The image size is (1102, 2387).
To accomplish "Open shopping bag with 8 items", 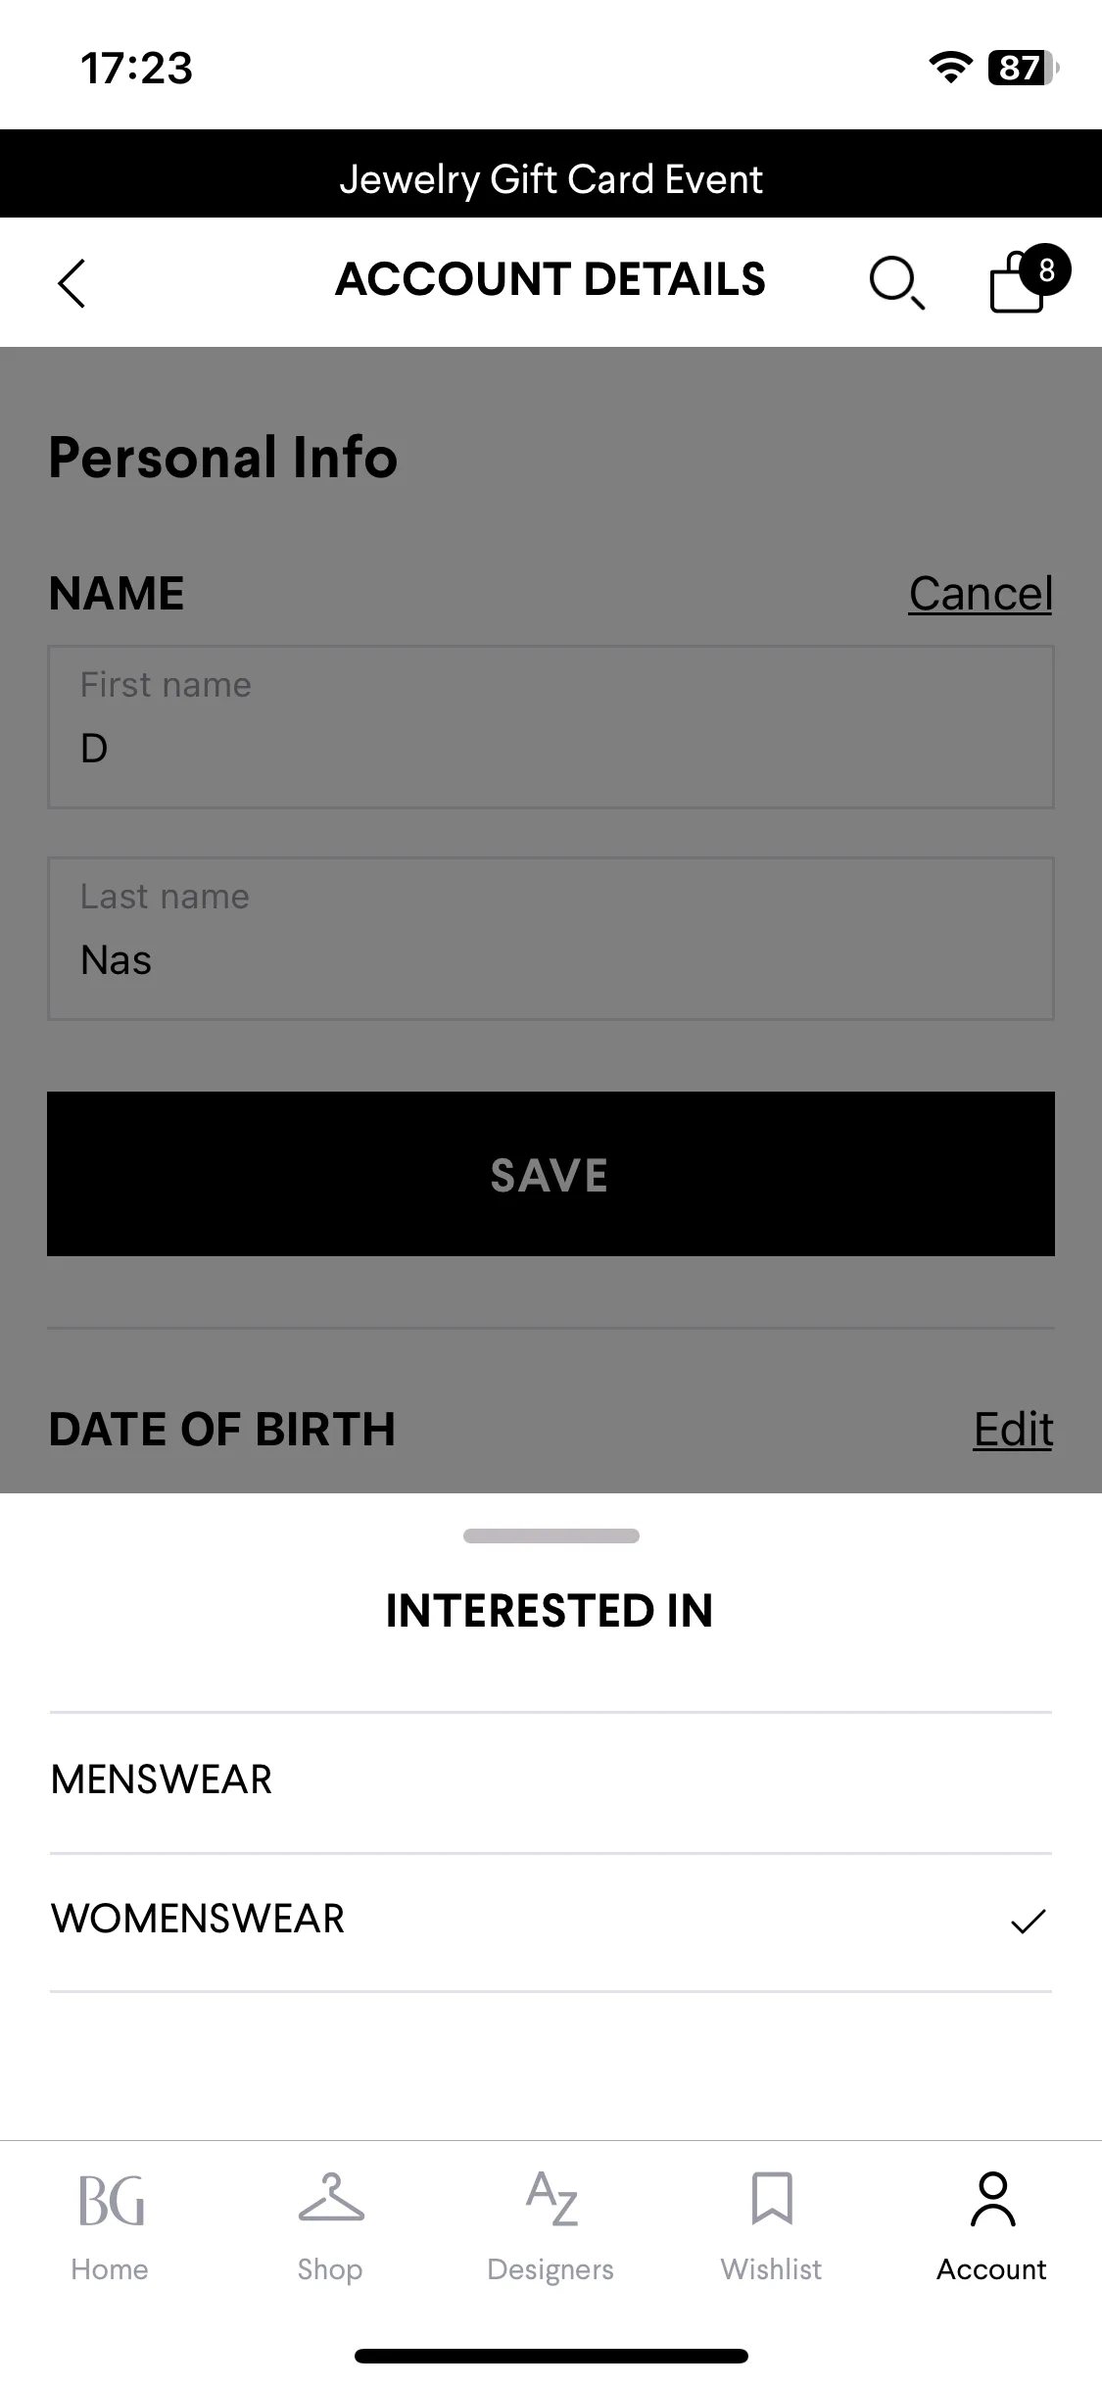I will (1028, 279).
